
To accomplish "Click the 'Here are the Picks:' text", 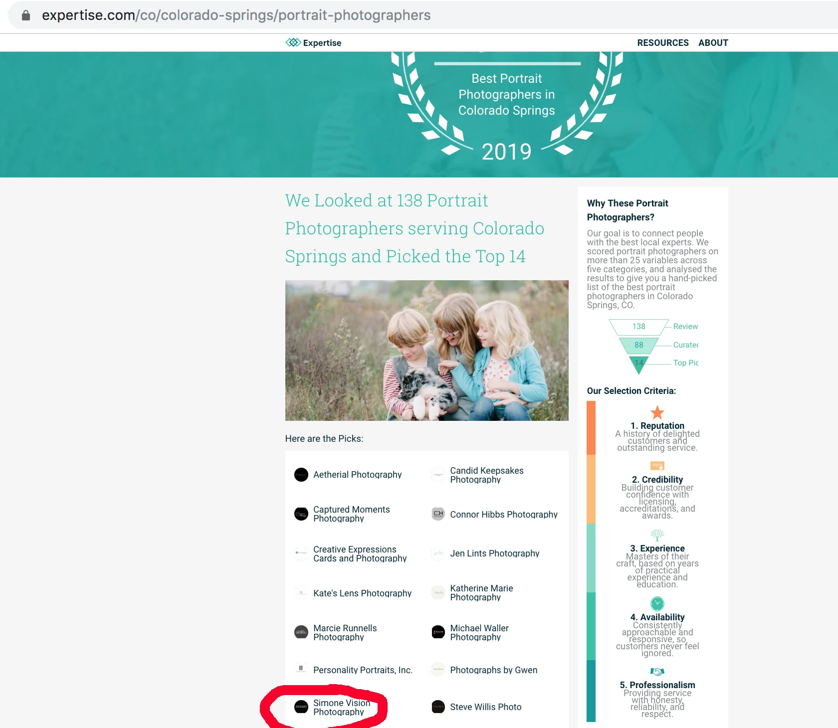I will coord(324,439).
